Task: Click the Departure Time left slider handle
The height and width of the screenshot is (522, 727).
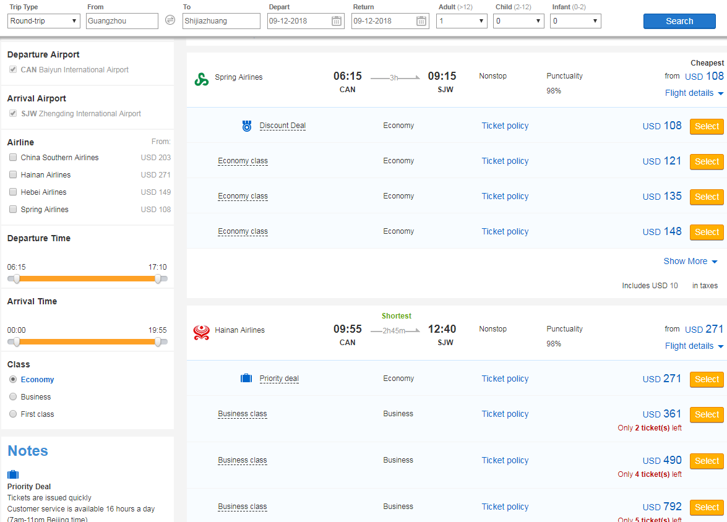Action: (17, 278)
